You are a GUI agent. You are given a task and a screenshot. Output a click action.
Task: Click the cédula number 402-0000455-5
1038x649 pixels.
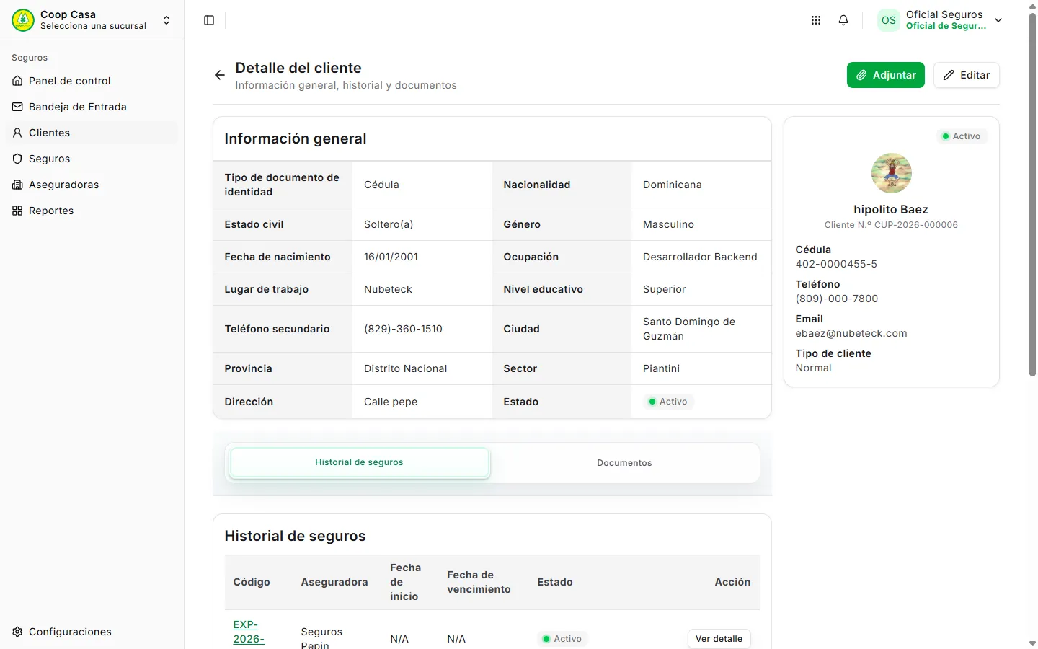point(836,264)
